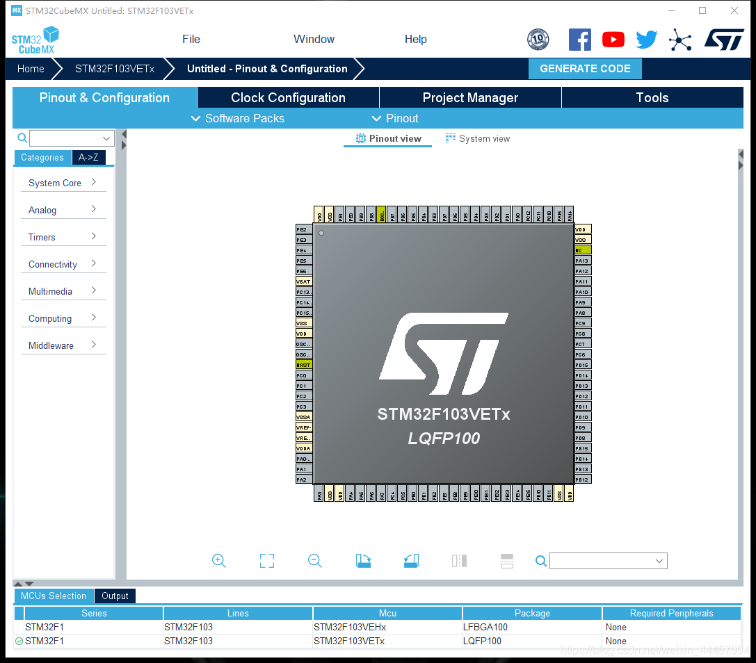The height and width of the screenshot is (663, 756).
Task: Click the zoom in magnifier icon
Action: (219, 560)
